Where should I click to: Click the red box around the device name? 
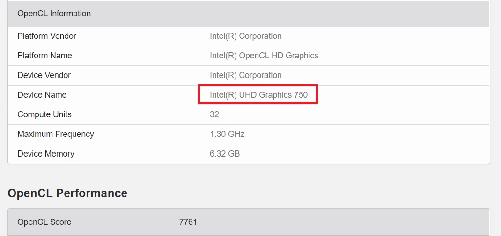pyautogui.click(x=258, y=94)
